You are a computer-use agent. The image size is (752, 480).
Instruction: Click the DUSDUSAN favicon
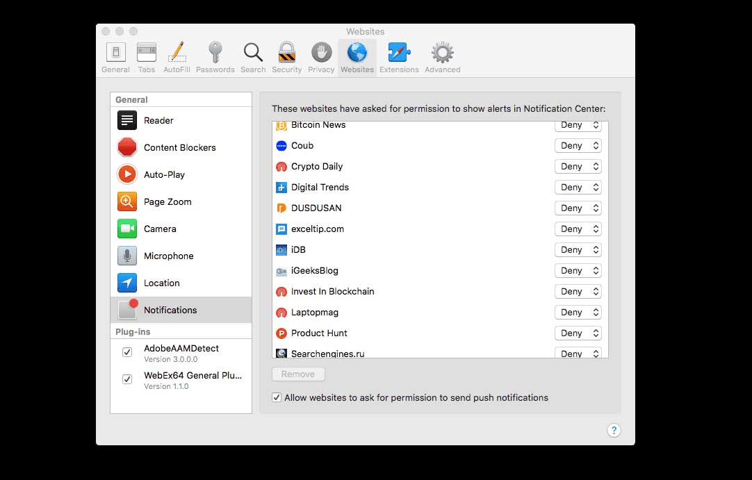(x=281, y=208)
